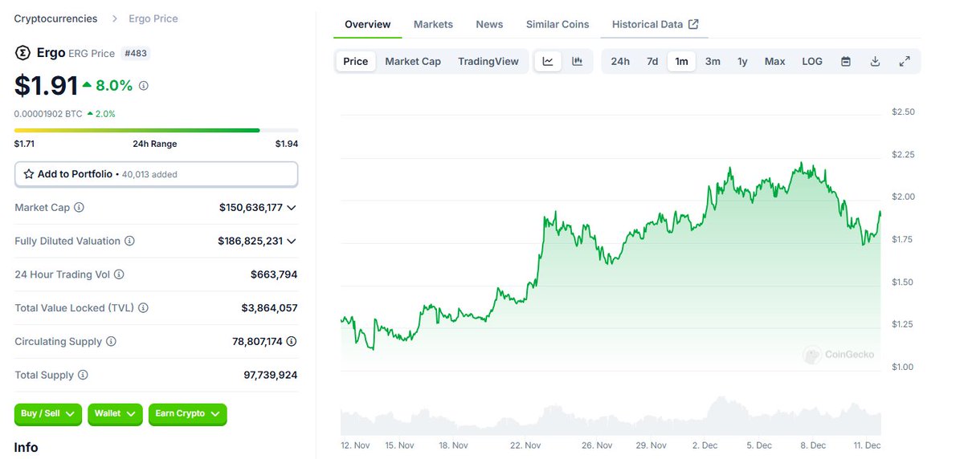964x459 pixels.
Task: Click the Ergo coin logo icon
Action: tap(22, 53)
